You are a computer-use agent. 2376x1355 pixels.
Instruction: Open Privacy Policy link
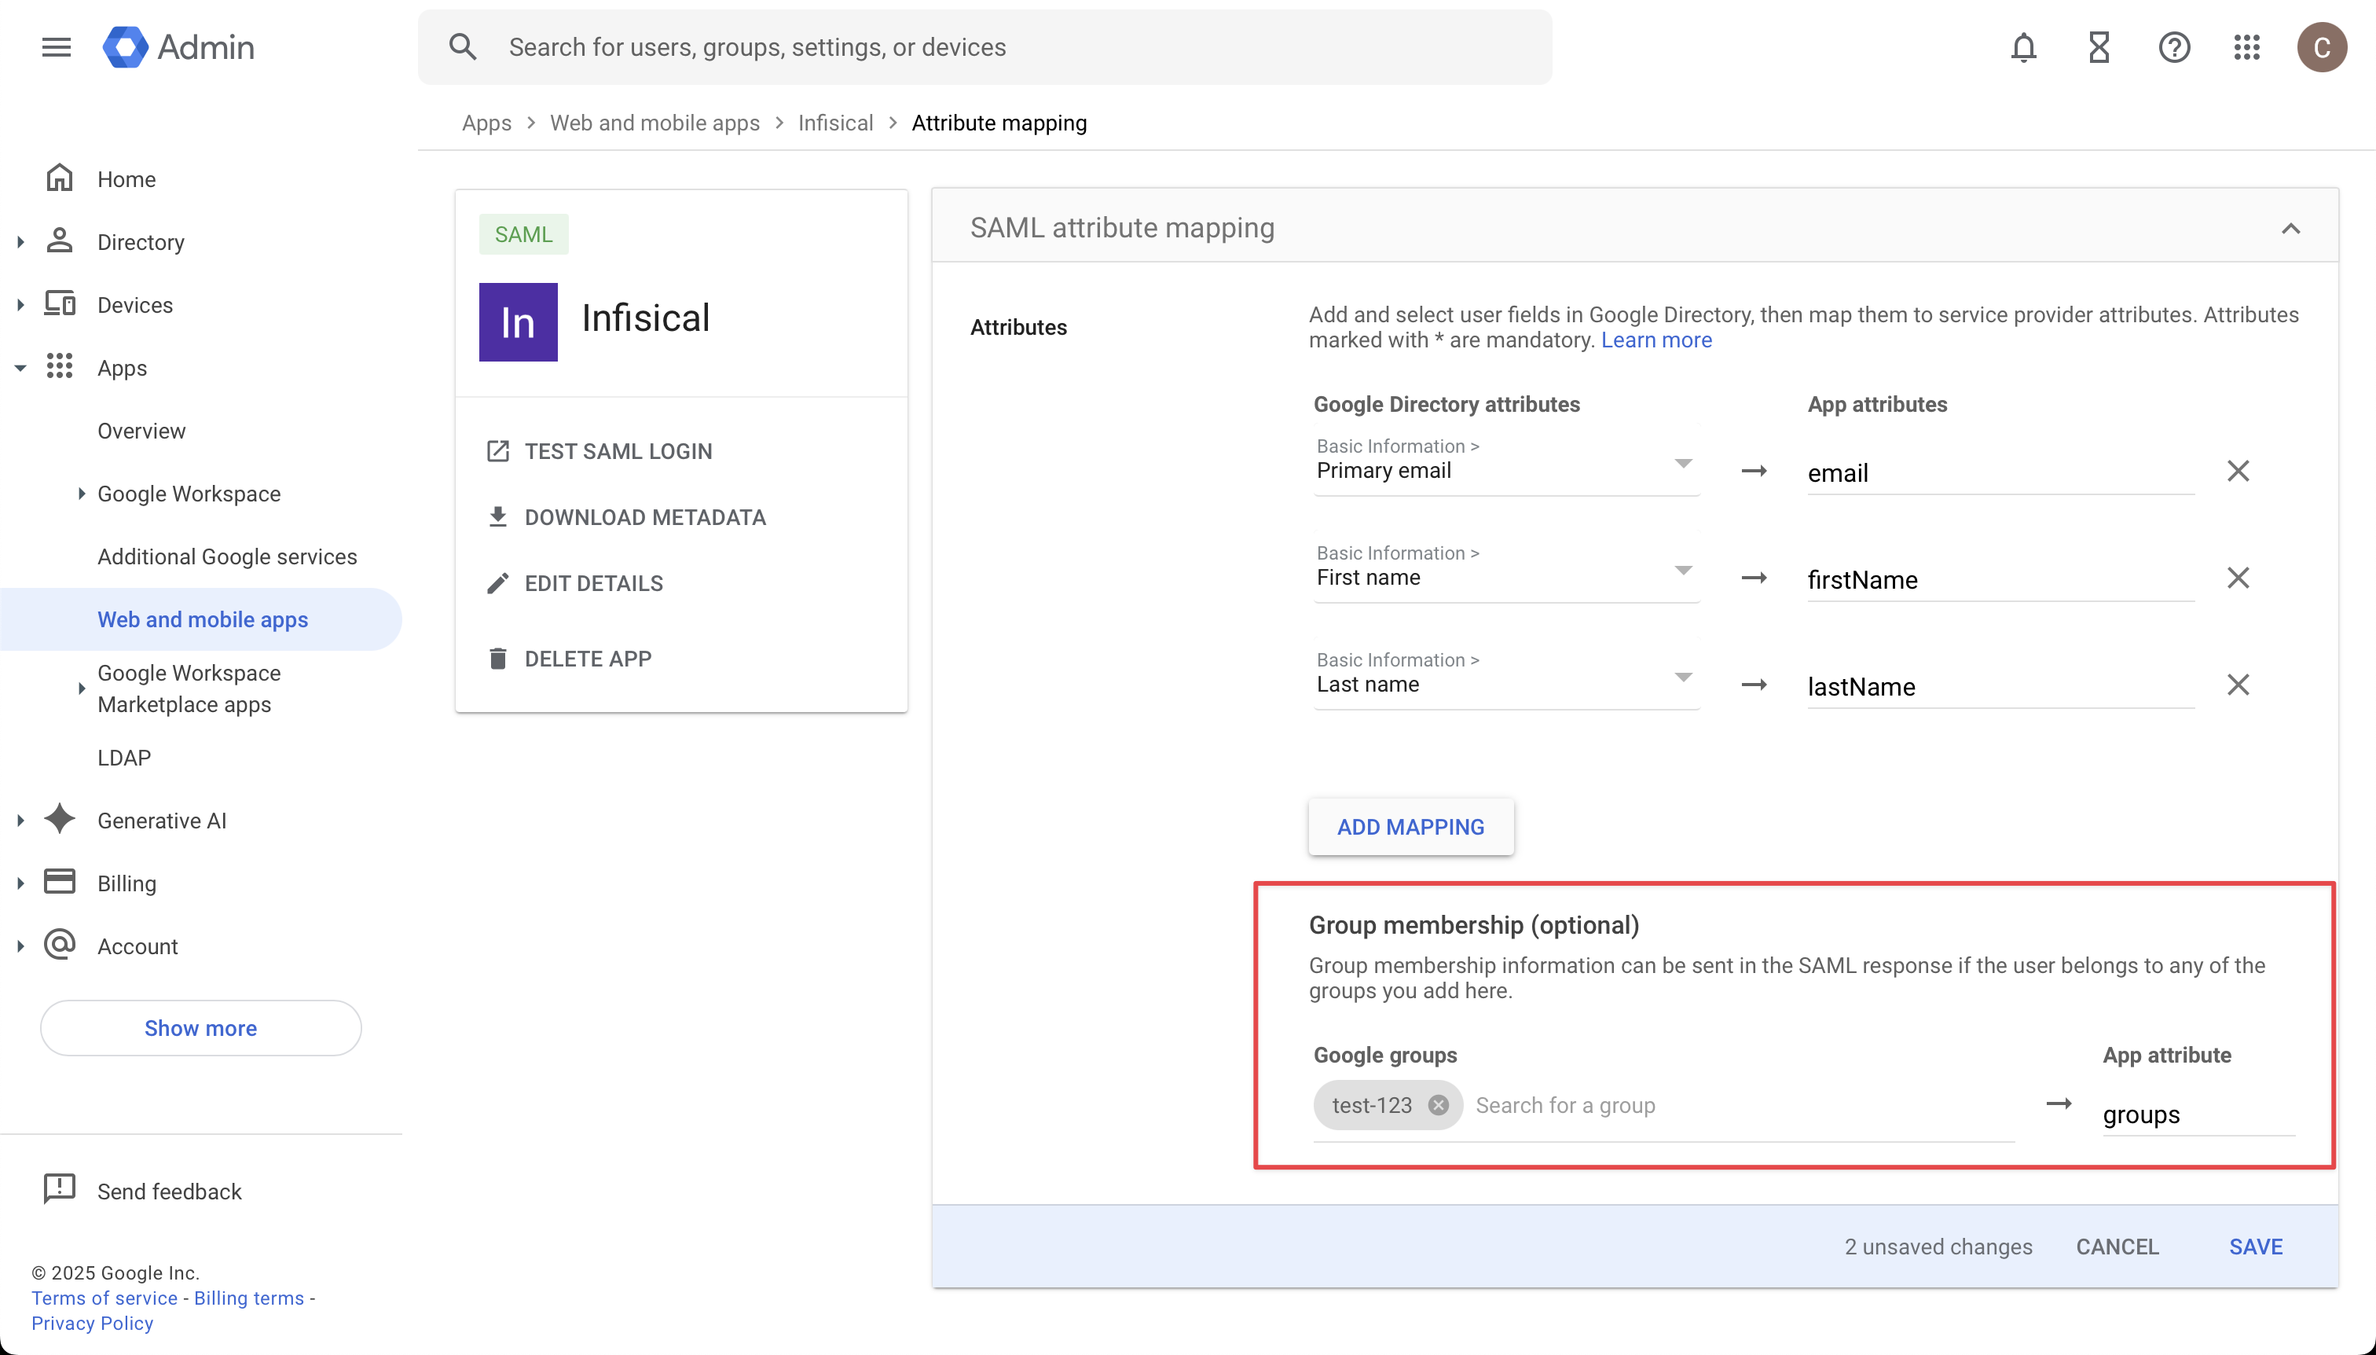tap(92, 1323)
